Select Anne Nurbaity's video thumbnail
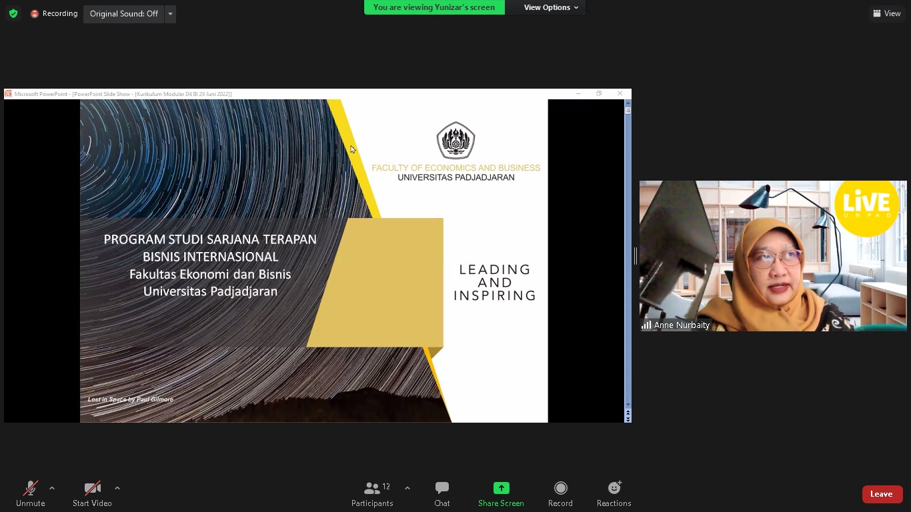 click(x=773, y=256)
